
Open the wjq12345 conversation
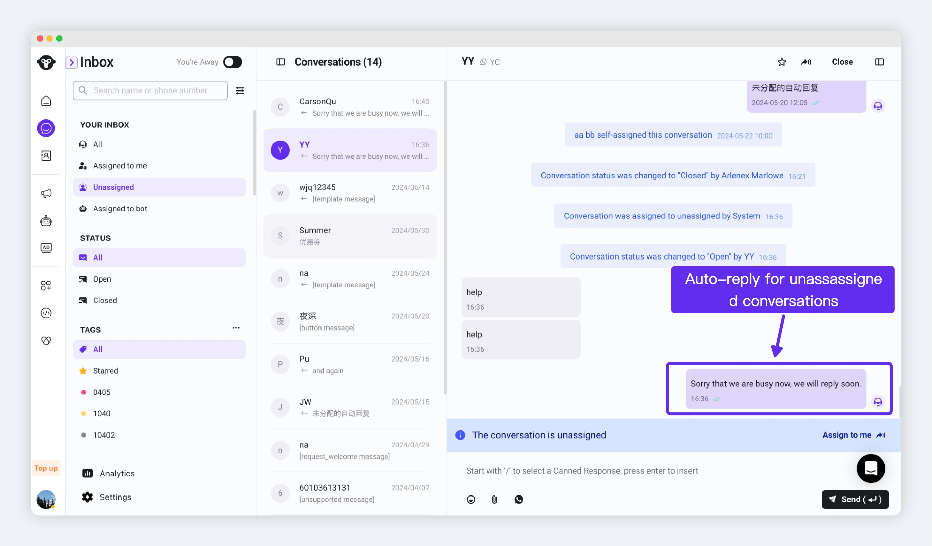coord(350,193)
